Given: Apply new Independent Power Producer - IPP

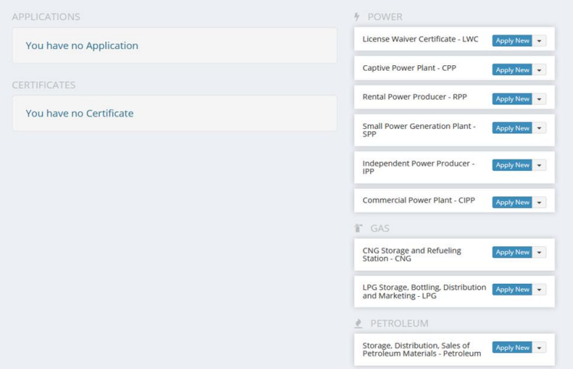Looking at the screenshot, I should [x=512, y=165].
